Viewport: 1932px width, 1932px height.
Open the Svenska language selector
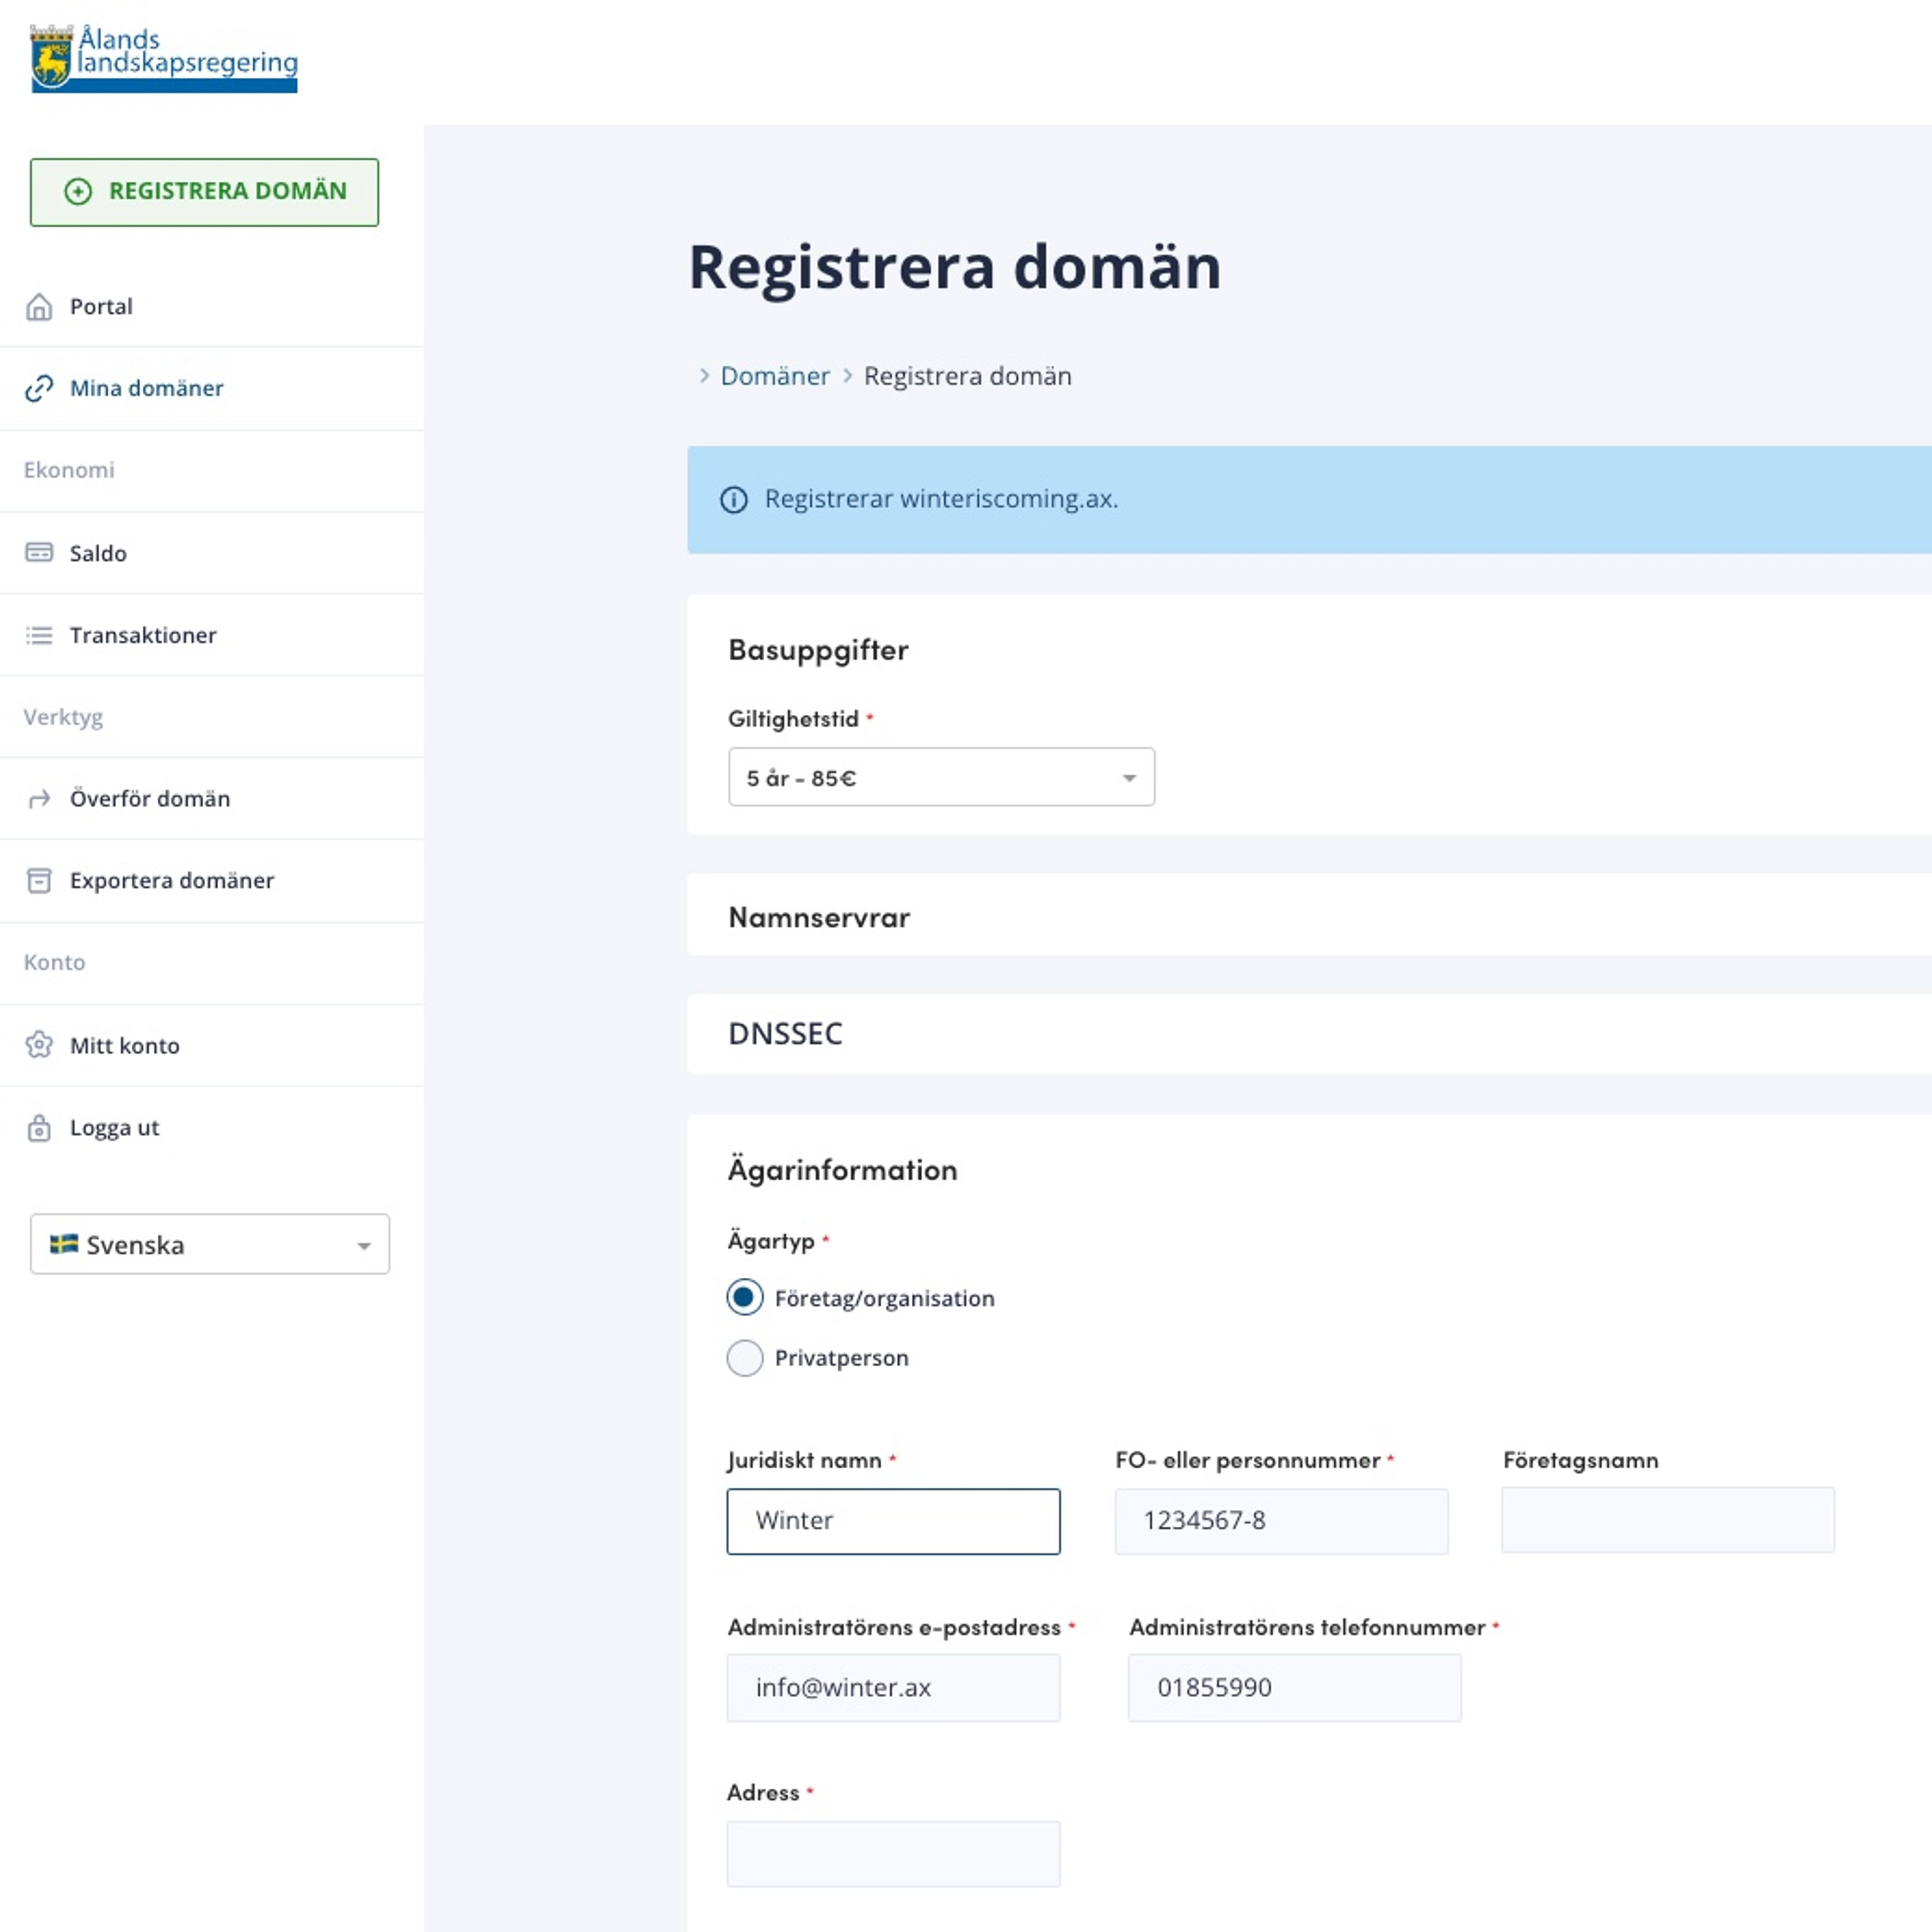click(x=210, y=1244)
